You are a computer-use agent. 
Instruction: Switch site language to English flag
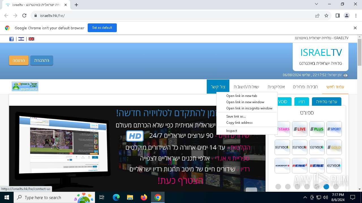(x=31, y=39)
